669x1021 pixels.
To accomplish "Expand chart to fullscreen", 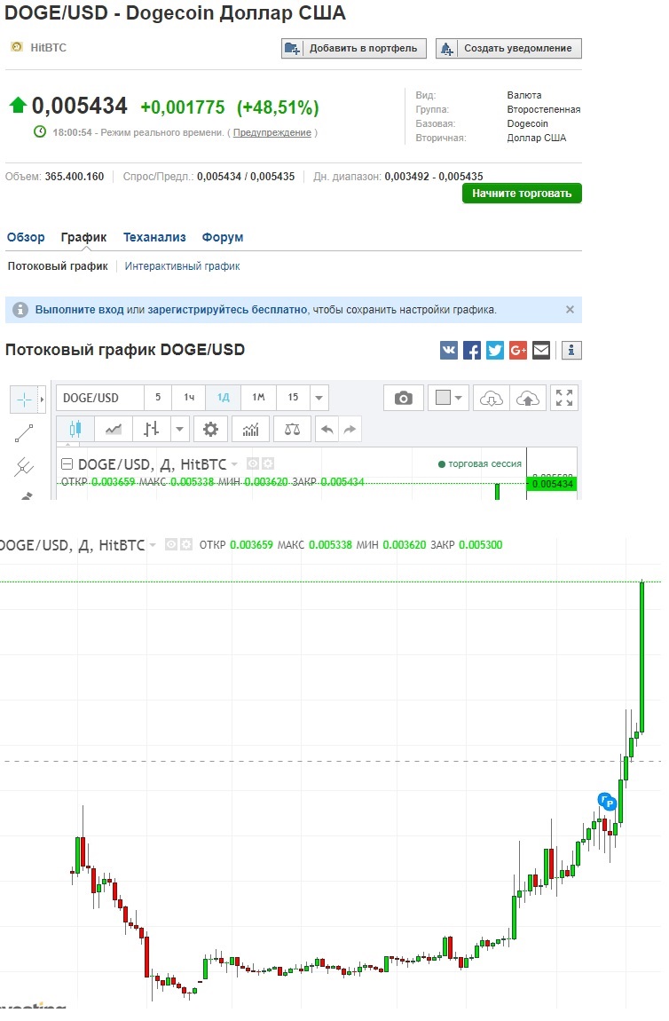I will [564, 398].
